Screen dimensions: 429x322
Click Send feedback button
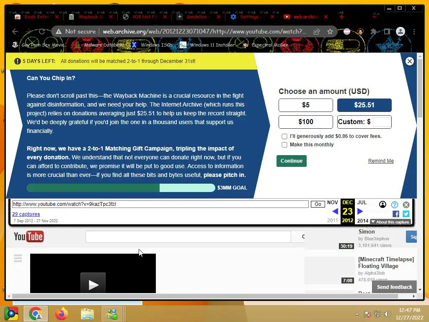click(394, 287)
